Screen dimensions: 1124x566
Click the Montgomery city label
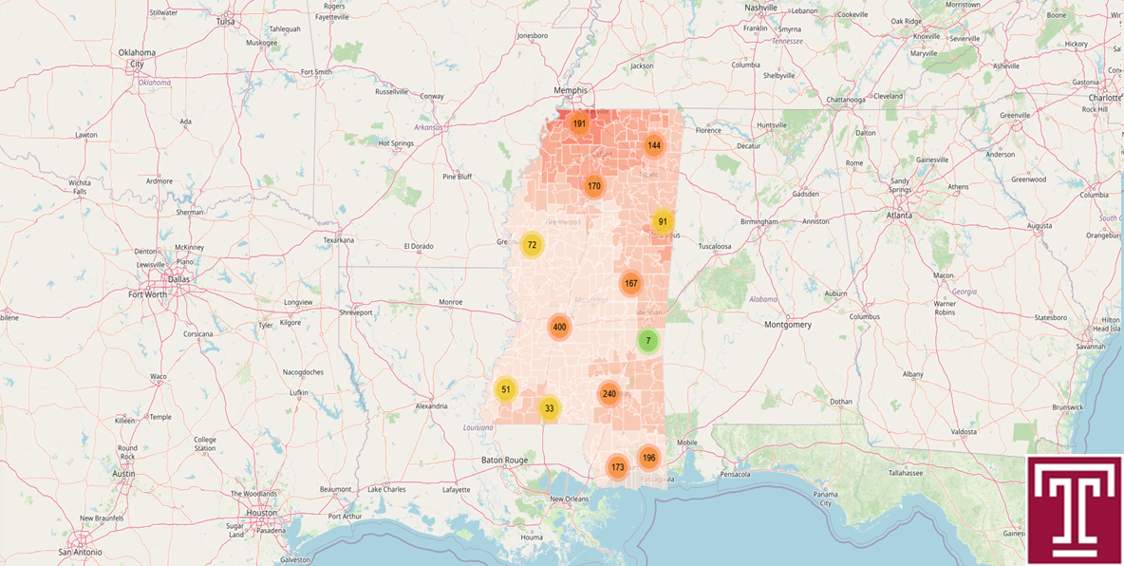(788, 325)
